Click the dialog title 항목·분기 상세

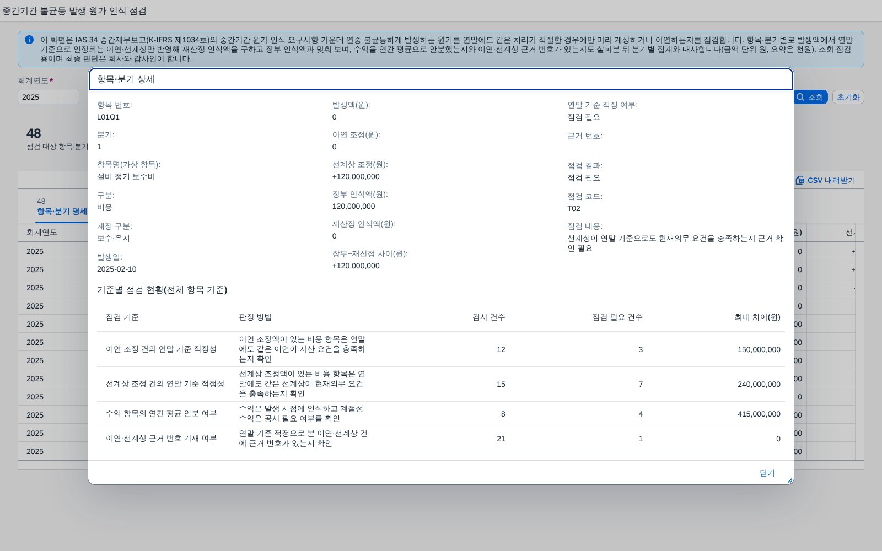[126, 79]
